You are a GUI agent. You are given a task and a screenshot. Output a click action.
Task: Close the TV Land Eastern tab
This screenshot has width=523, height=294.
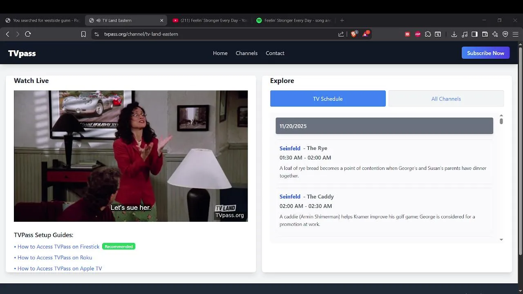162,20
